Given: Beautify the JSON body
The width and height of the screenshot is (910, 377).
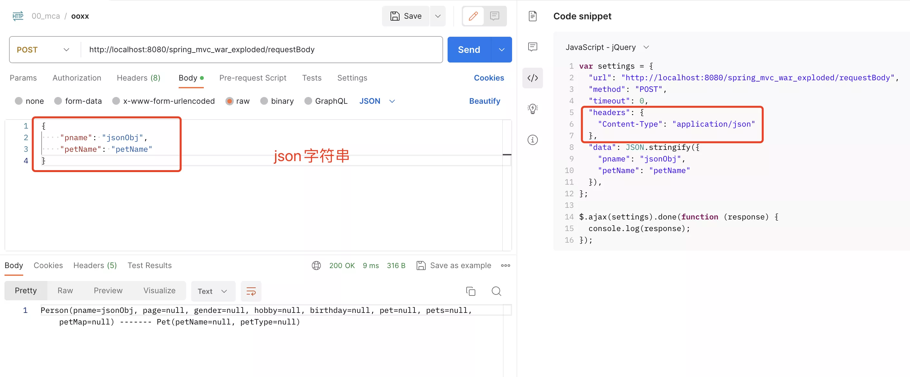Looking at the screenshot, I should (485, 101).
